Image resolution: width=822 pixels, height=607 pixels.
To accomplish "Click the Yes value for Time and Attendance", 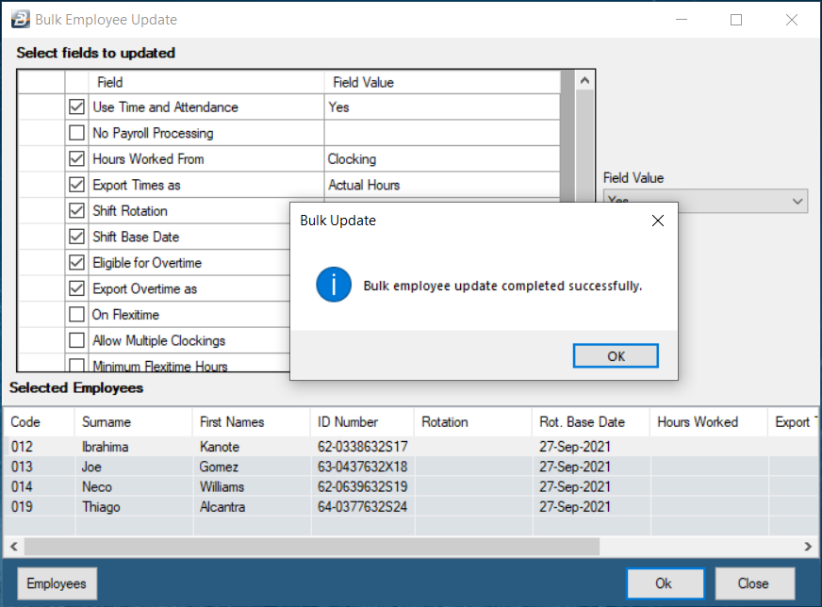I will pyautogui.click(x=442, y=107).
